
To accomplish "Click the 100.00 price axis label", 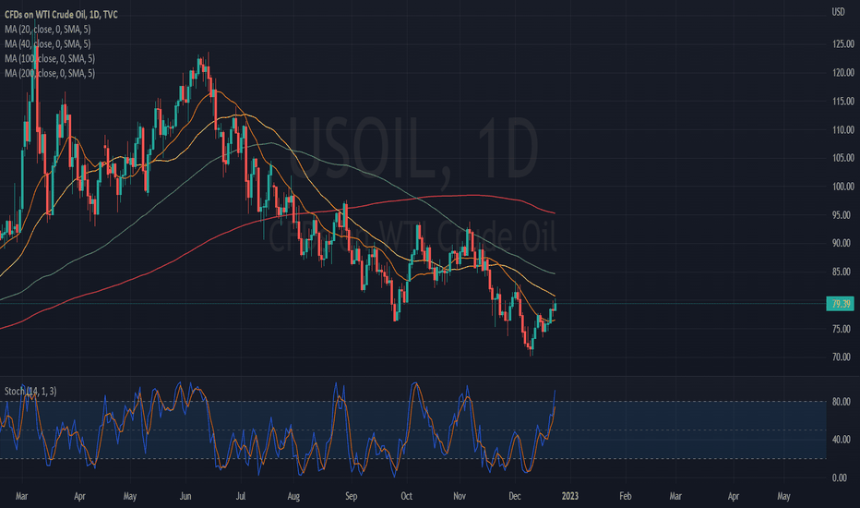I will [x=843, y=187].
